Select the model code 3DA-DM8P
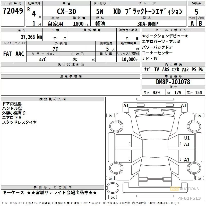206x206 pixels. coord(148,24)
